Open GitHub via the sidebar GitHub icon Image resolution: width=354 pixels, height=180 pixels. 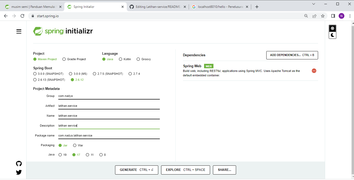click(x=18, y=164)
